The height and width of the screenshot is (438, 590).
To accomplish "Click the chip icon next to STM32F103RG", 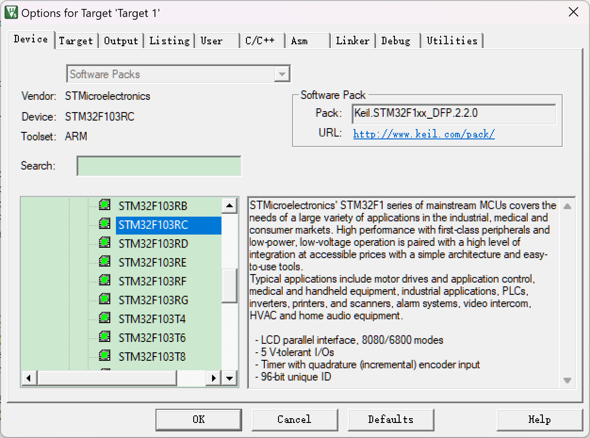I will pos(105,299).
